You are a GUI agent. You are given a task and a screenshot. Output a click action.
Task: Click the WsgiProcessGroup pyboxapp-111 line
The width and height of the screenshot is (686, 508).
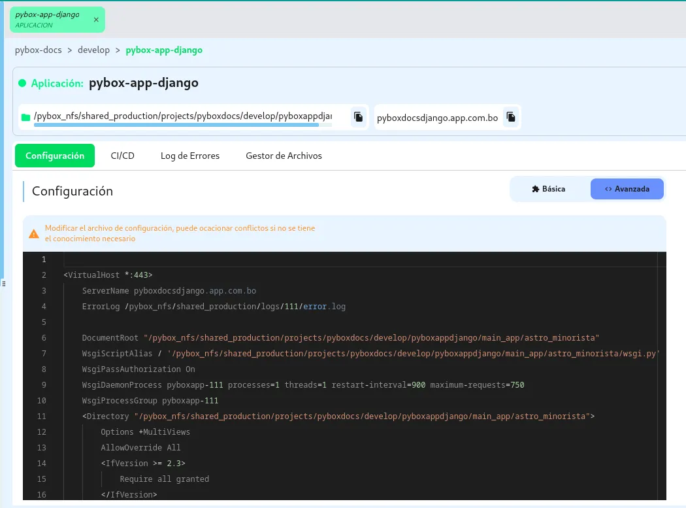pyautogui.click(x=150, y=401)
